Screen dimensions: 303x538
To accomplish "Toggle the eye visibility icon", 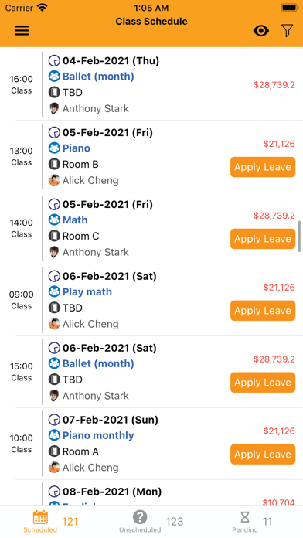I will tap(260, 31).
